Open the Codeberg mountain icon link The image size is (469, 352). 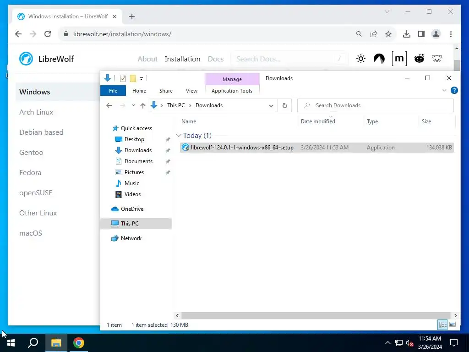[379, 59]
